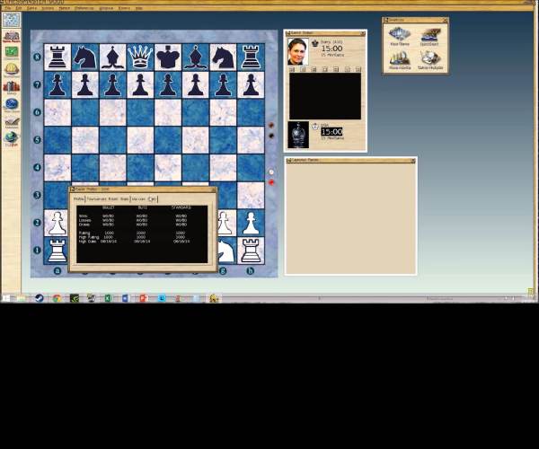
Task: Click the blue orb room icon in sidebar
Action: pyautogui.click(x=12, y=104)
